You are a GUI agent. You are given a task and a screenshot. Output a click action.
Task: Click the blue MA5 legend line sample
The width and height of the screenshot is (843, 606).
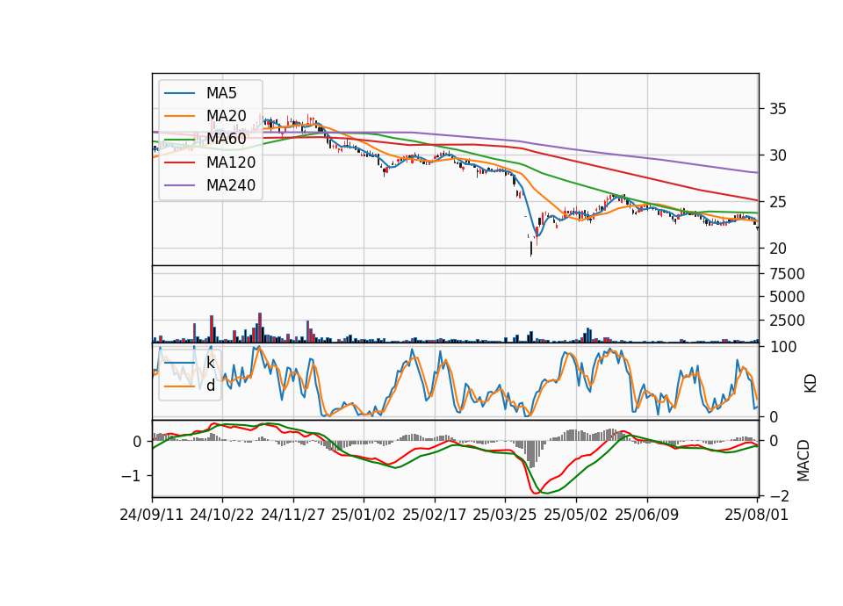[179, 94]
